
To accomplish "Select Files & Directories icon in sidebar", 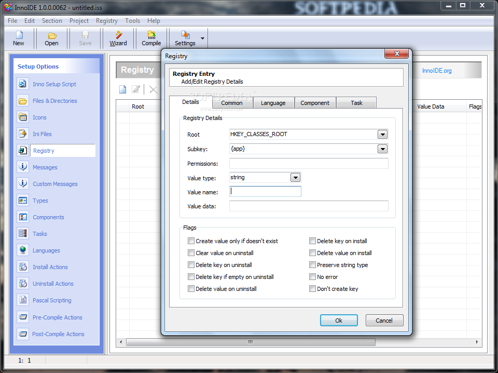I will coord(23,101).
